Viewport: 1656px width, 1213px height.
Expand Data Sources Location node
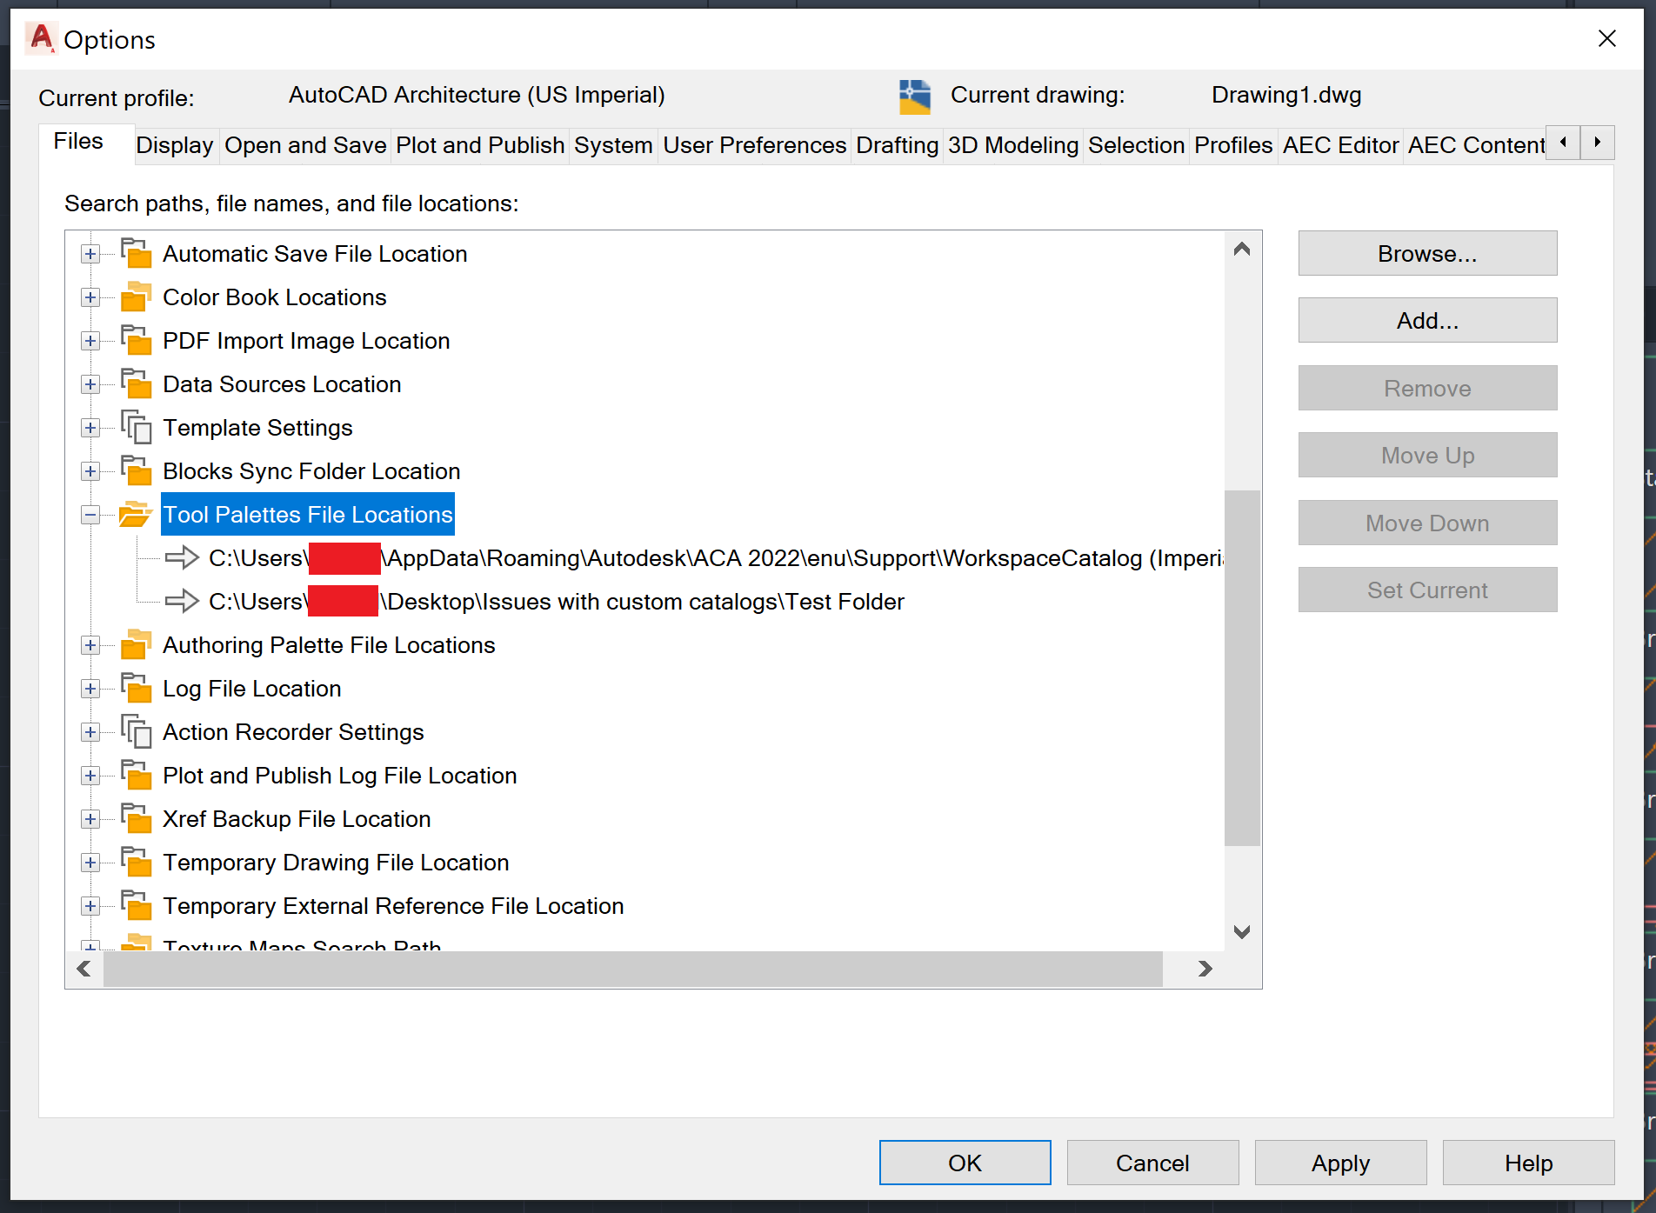(x=90, y=384)
